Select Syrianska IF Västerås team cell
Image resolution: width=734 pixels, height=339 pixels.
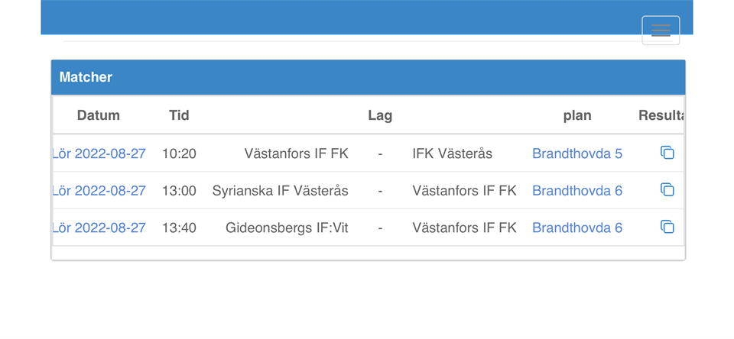click(281, 190)
